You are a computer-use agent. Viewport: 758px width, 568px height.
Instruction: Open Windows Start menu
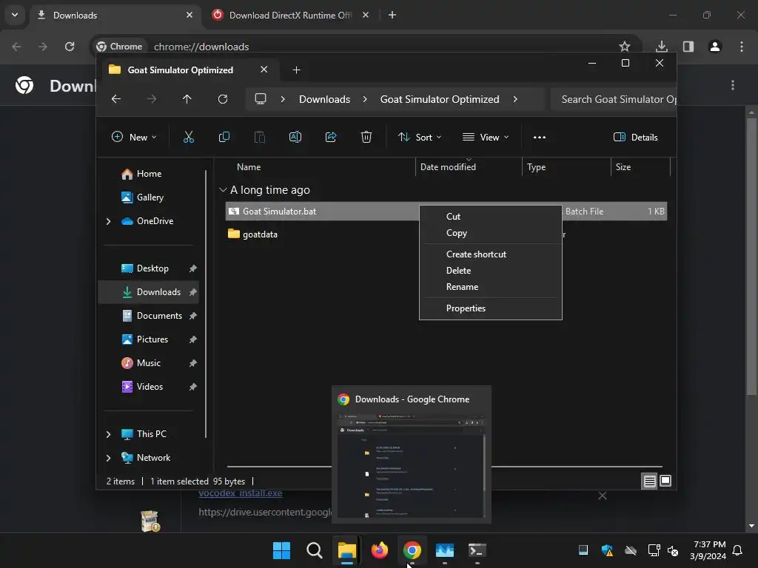click(x=281, y=550)
